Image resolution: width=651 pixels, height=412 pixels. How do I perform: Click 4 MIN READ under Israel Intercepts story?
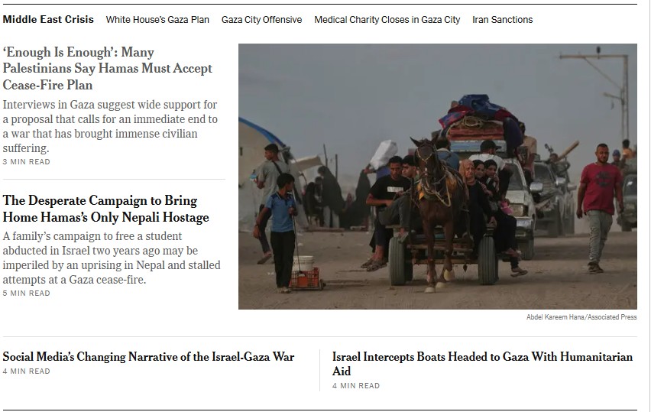click(356, 386)
